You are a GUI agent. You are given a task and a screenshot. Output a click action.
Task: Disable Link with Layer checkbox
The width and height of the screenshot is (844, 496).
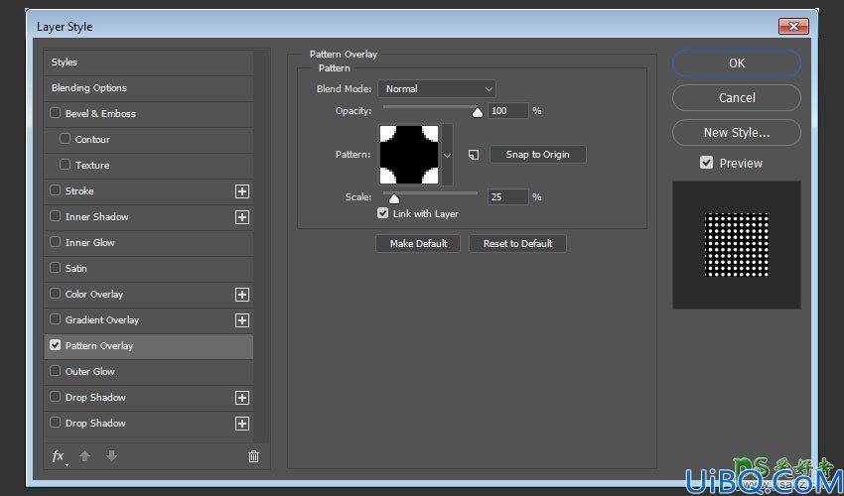tap(382, 213)
